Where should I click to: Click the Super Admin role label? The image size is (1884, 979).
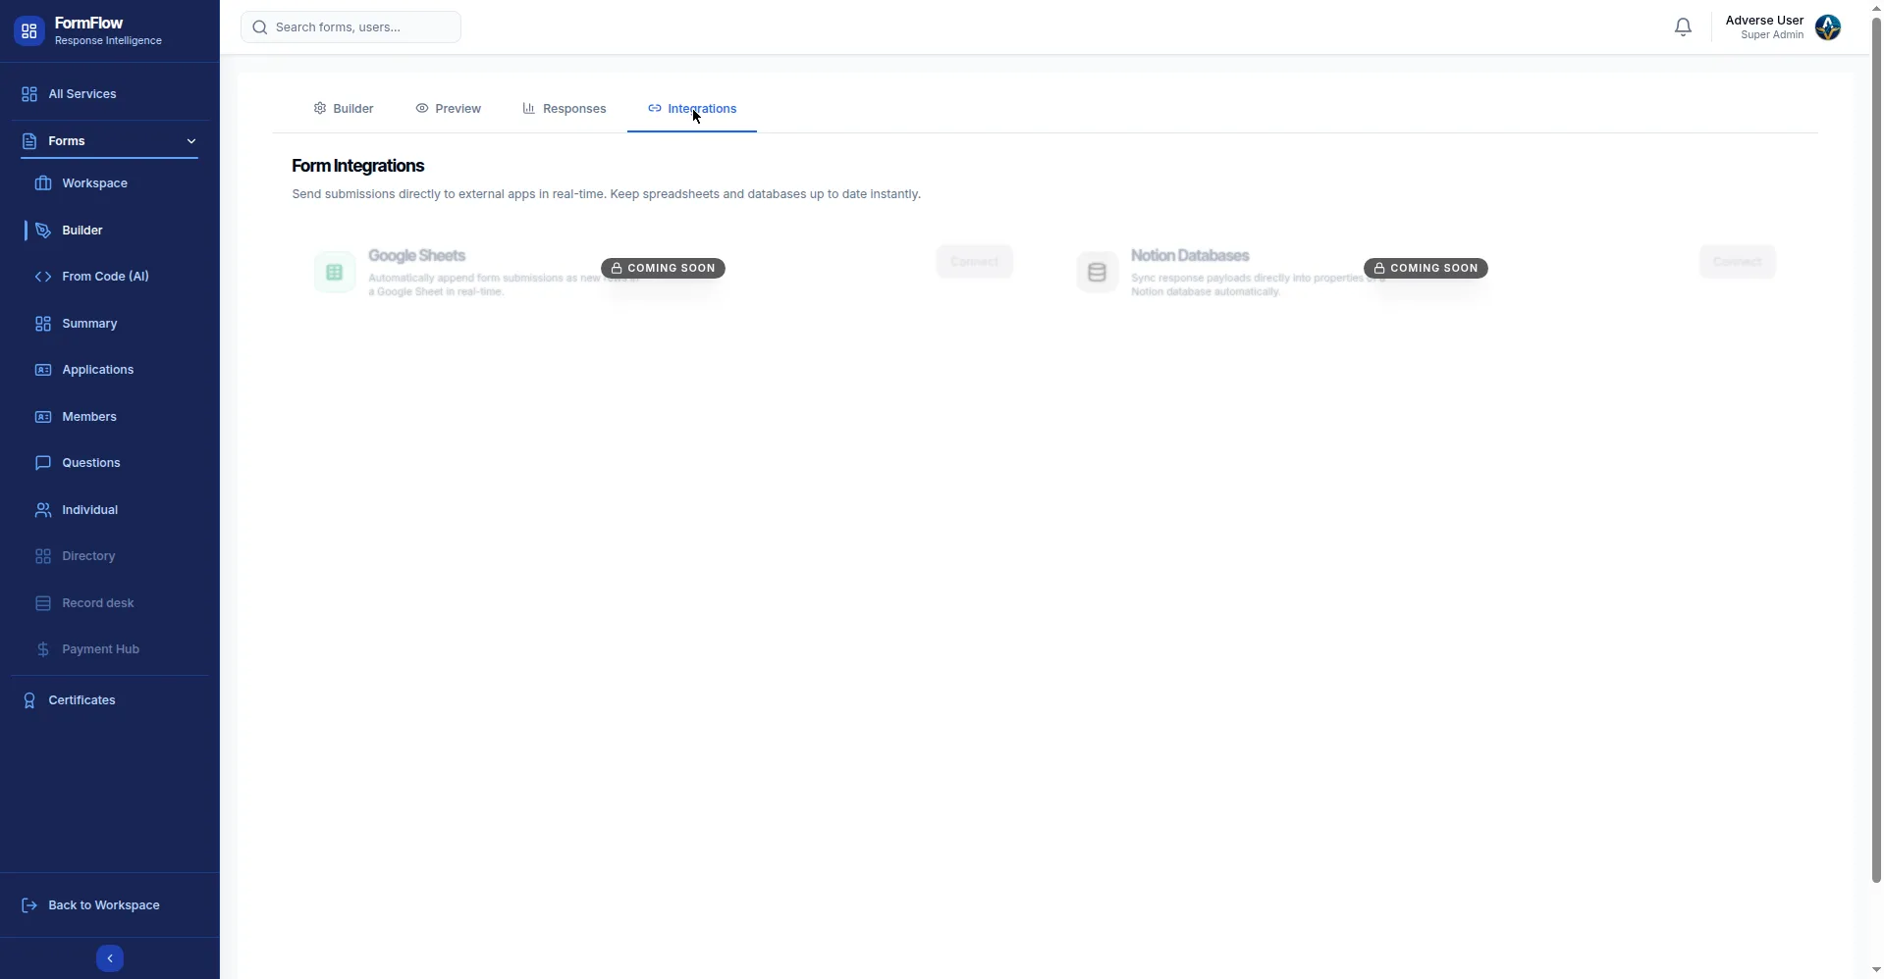coord(1772,35)
